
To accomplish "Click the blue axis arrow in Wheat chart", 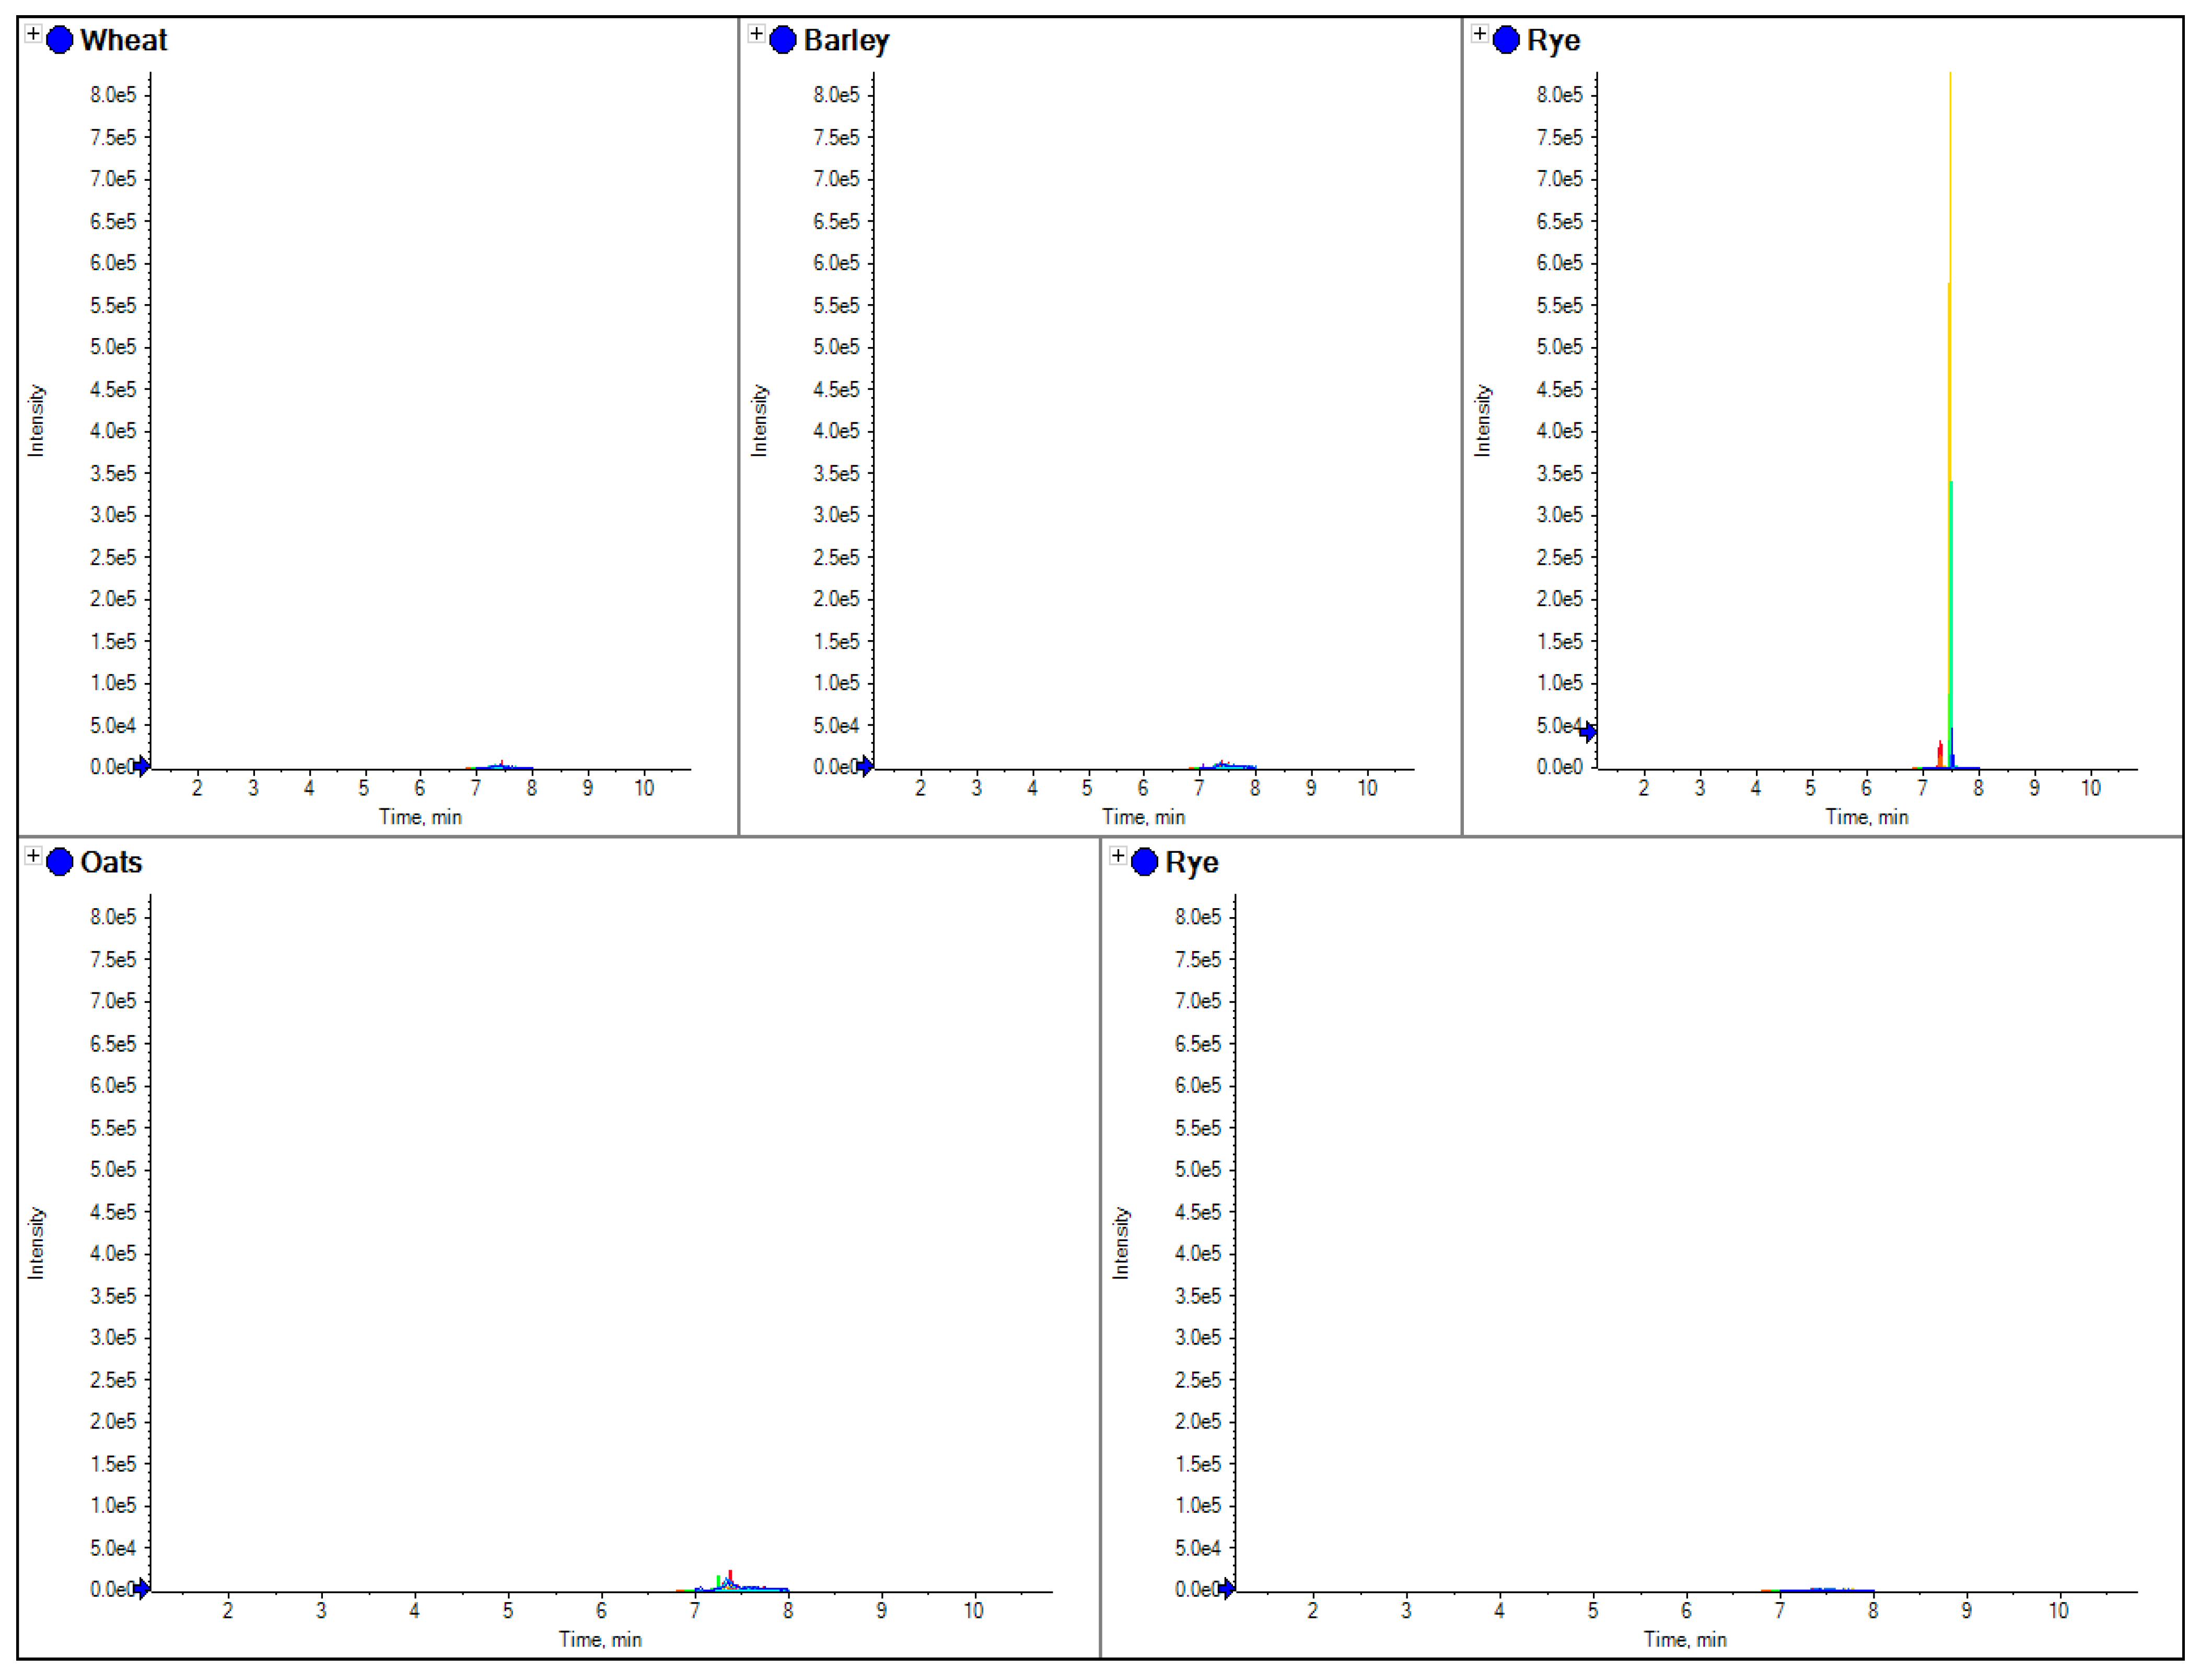I will tap(142, 766).
